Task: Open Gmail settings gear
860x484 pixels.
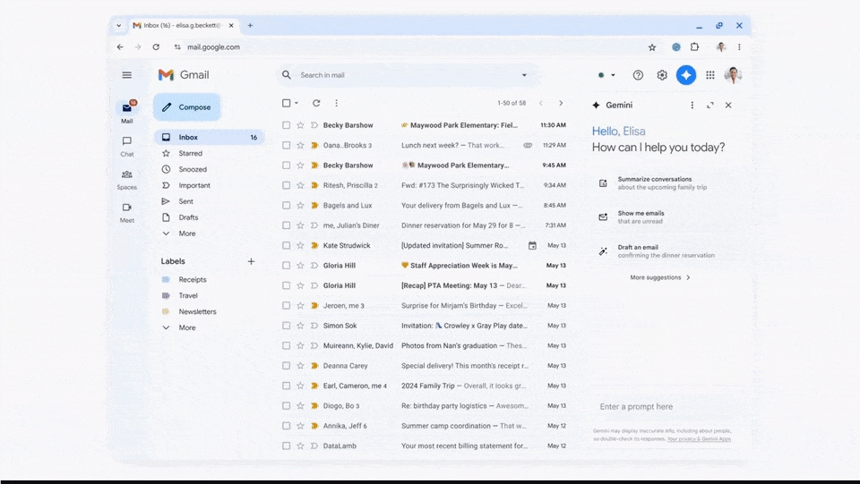Action: coord(662,75)
